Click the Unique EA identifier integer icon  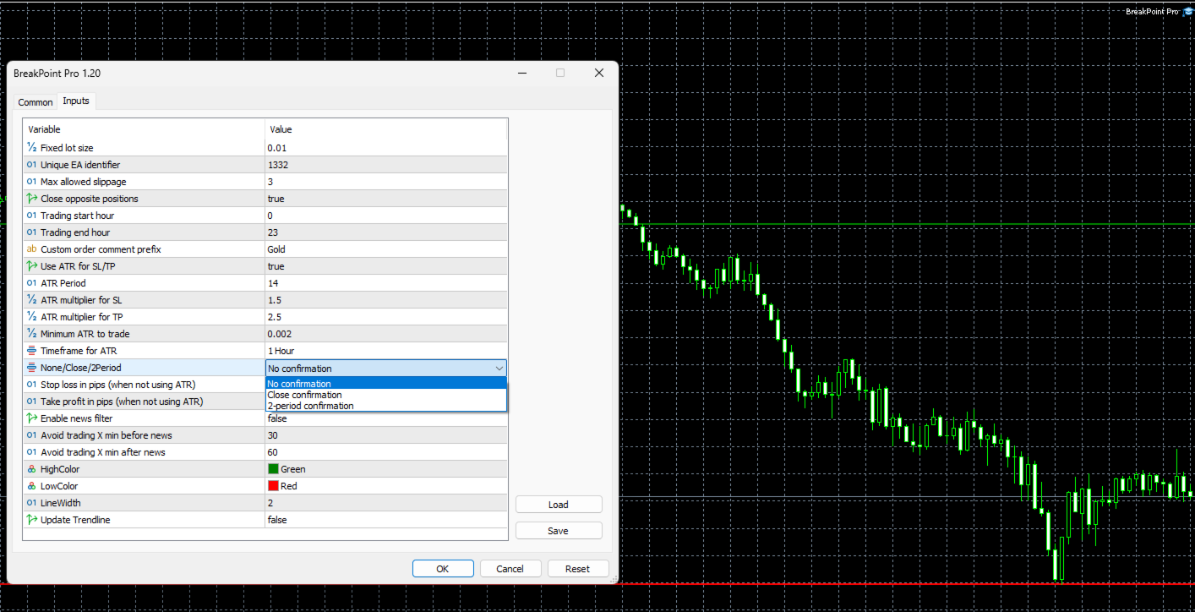point(32,165)
